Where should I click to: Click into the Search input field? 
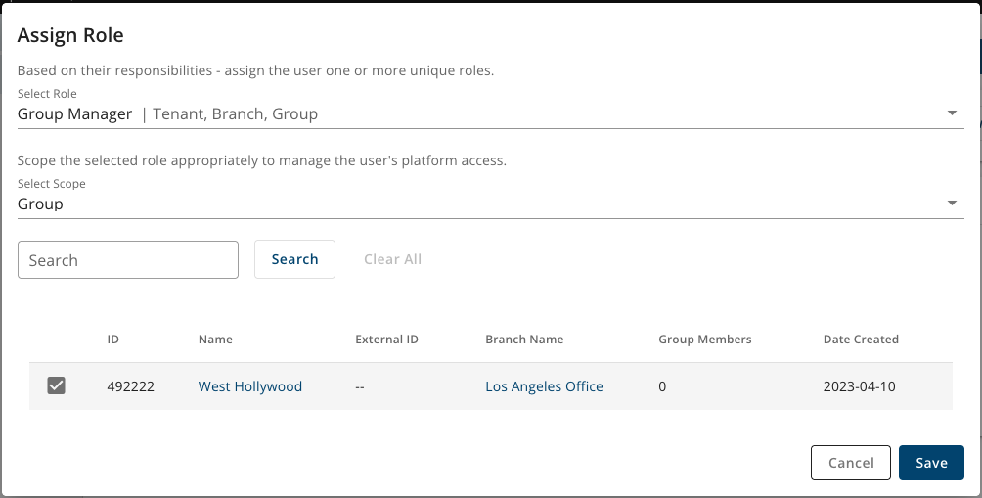point(128,260)
